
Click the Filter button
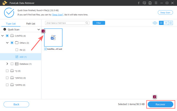pos(99,23)
